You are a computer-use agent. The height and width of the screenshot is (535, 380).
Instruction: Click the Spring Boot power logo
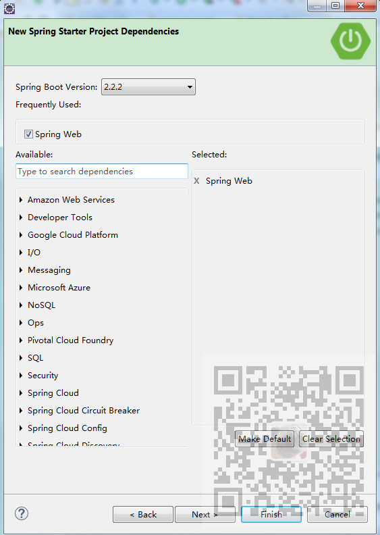[x=350, y=41]
